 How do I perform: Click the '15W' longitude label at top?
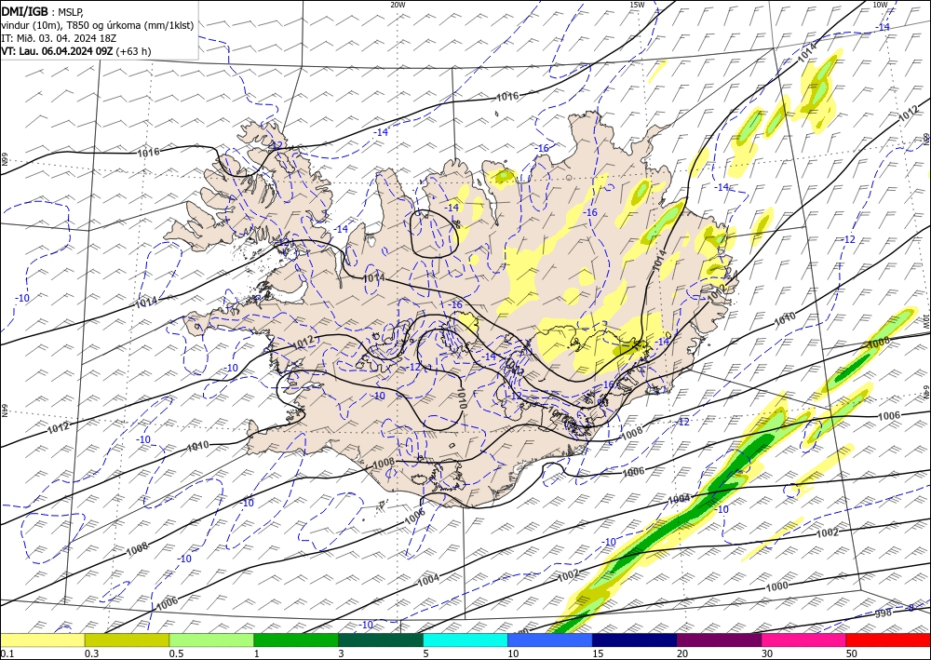click(x=637, y=4)
